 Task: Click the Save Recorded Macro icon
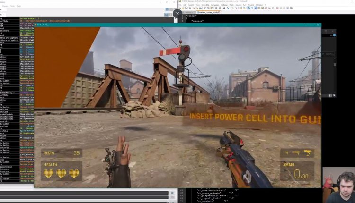(291, 8)
